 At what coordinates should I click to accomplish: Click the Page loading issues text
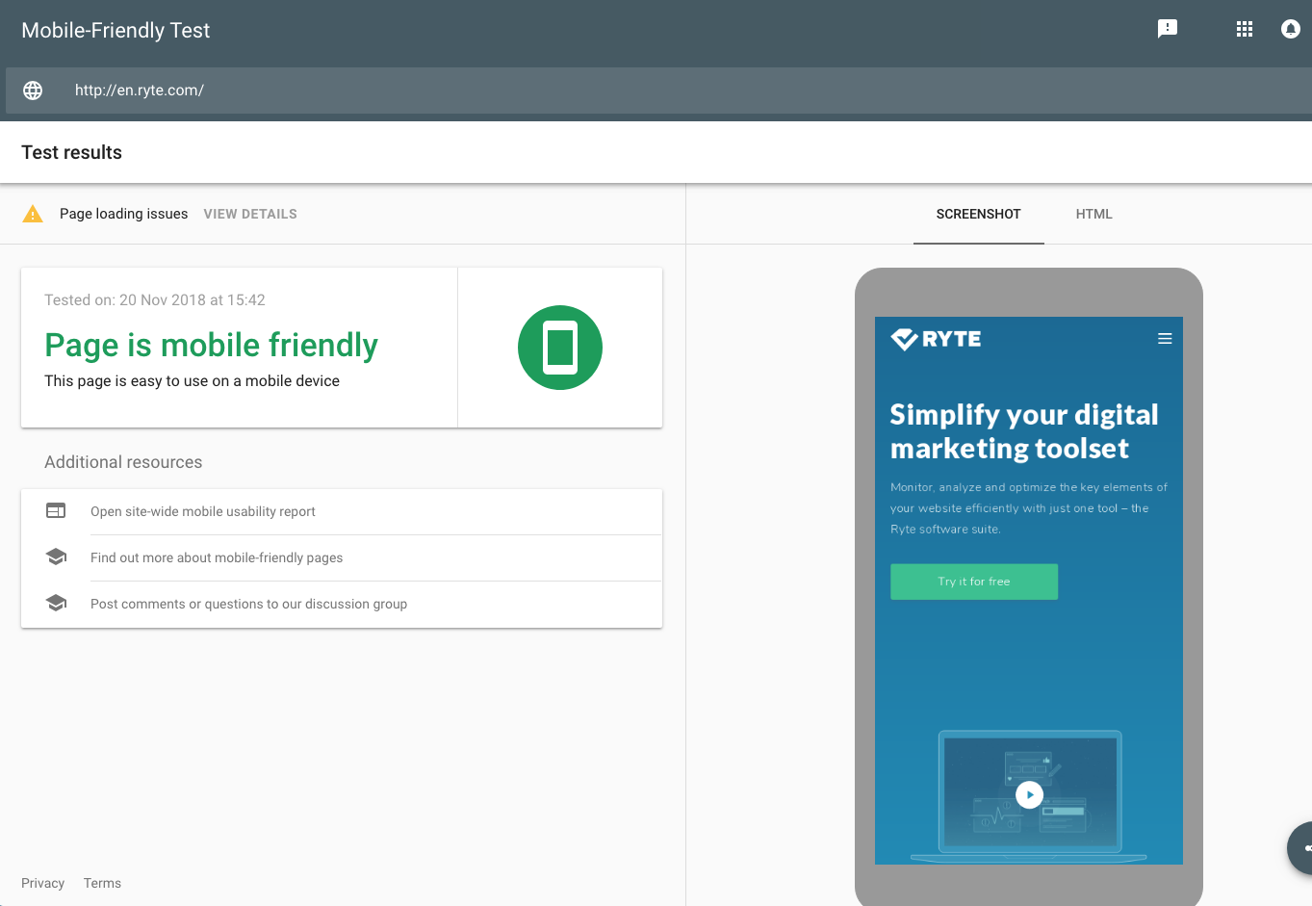(123, 214)
